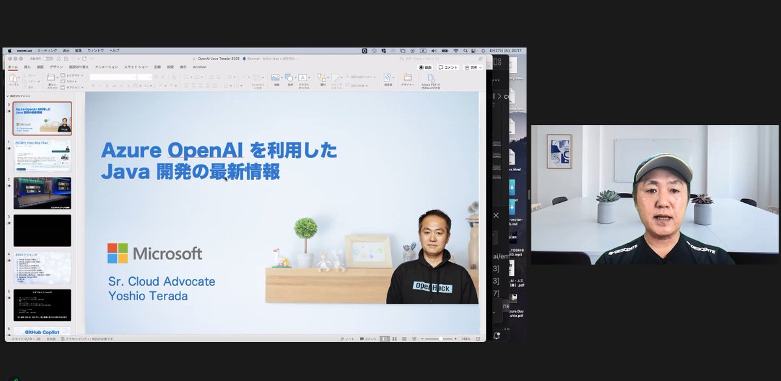Toggle normal view in the status bar
This screenshot has height=381, width=781.
pyautogui.click(x=385, y=338)
